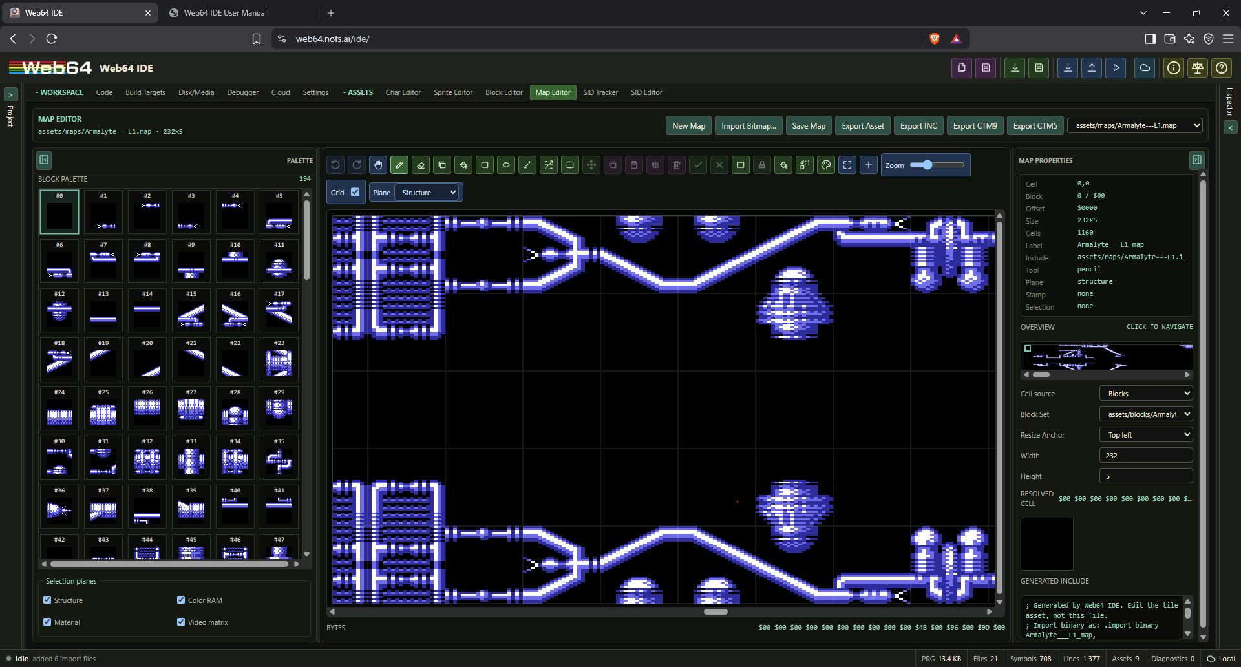Click the dotted pattern stamp tool
Viewport: 1241px width, 667px height.
pyautogui.click(x=805, y=165)
